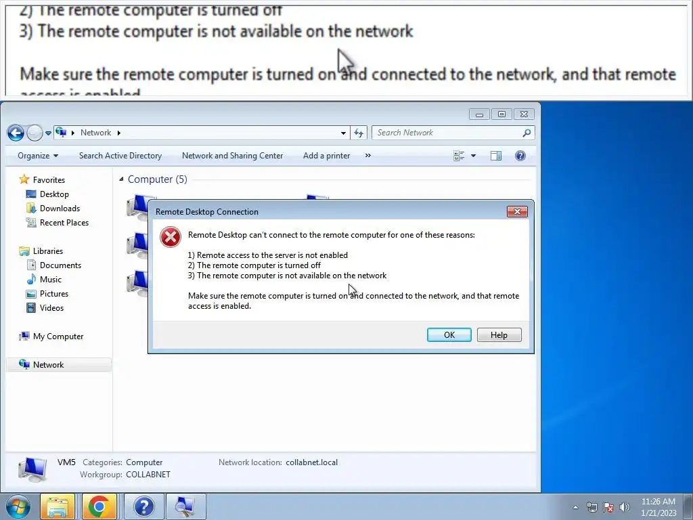The height and width of the screenshot is (520, 693).
Task: Click Search Active Directory
Action: (120, 156)
